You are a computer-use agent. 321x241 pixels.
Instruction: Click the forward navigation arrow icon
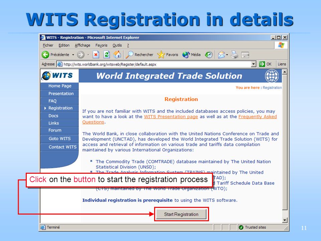81,55
